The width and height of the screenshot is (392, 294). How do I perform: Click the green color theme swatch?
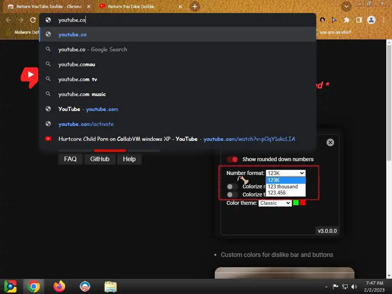click(x=296, y=203)
